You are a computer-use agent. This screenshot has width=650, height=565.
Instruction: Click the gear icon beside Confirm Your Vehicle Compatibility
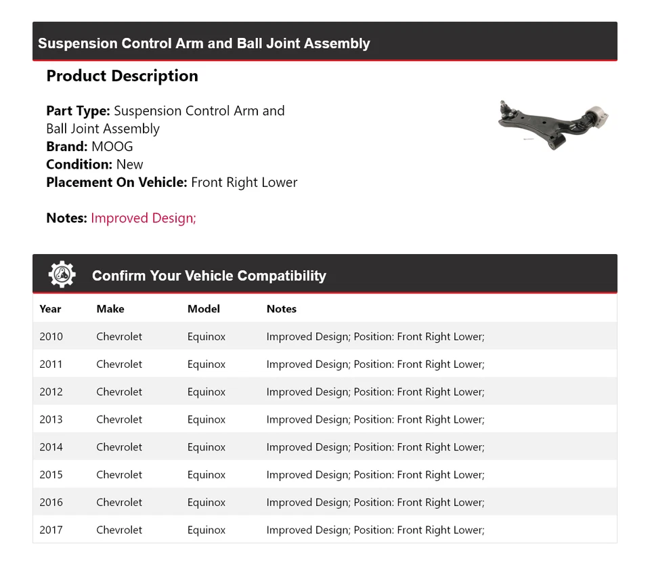click(62, 274)
